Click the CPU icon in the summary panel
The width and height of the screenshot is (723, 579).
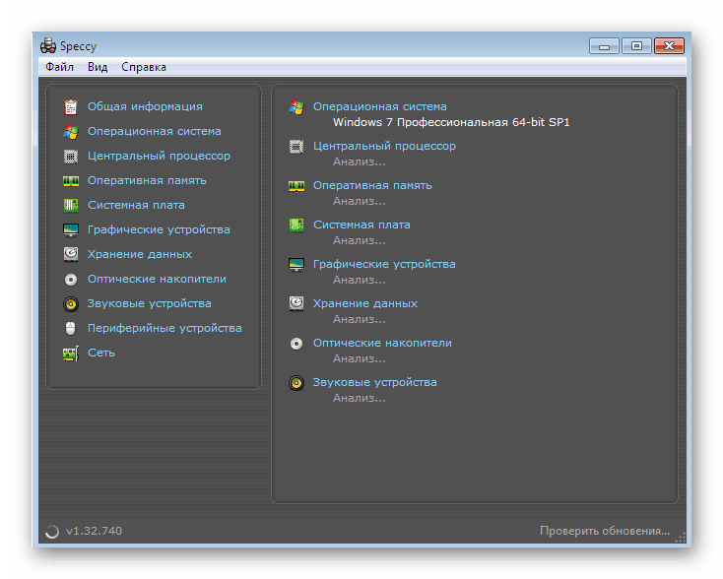pyautogui.click(x=296, y=147)
